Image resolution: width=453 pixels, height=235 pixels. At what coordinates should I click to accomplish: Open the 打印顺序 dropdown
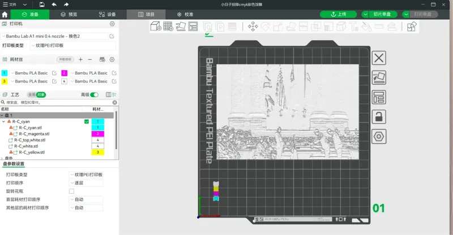point(86,183)
